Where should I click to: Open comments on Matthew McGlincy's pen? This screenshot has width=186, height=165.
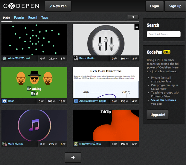114,144
